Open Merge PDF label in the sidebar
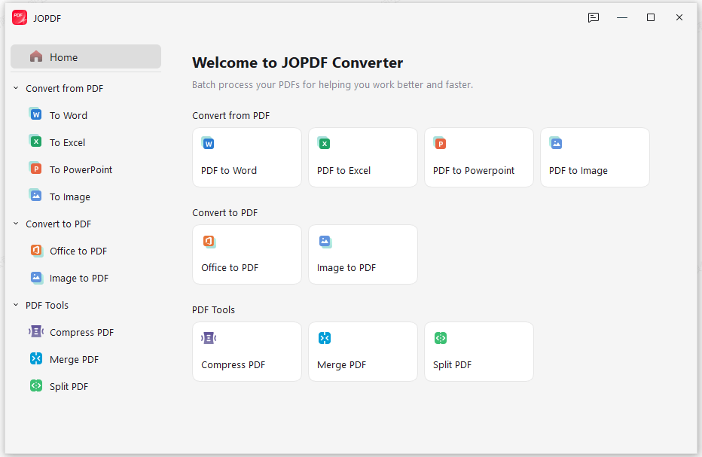 tap(75, 359)
